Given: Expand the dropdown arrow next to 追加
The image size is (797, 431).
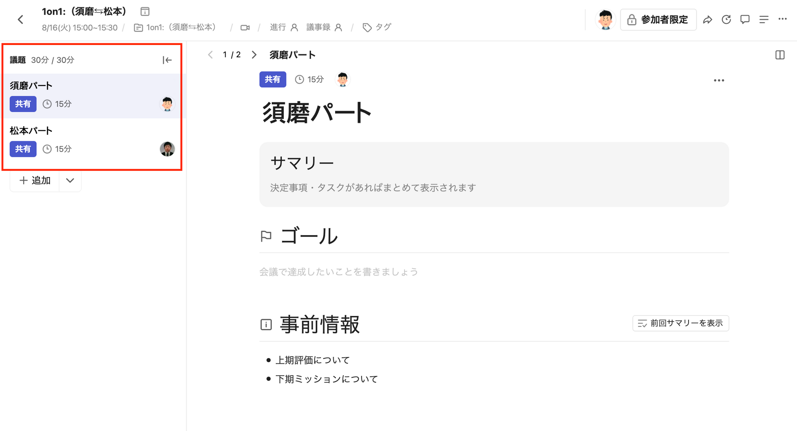Looking at the screenshot, I should [x=70, y=181].
